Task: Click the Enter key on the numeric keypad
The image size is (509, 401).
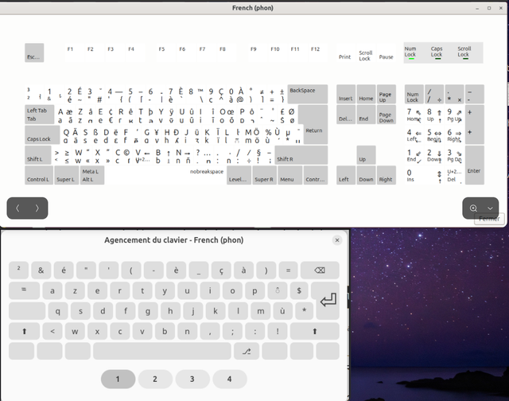Action: pyautogui.click(x=475, y=165)
